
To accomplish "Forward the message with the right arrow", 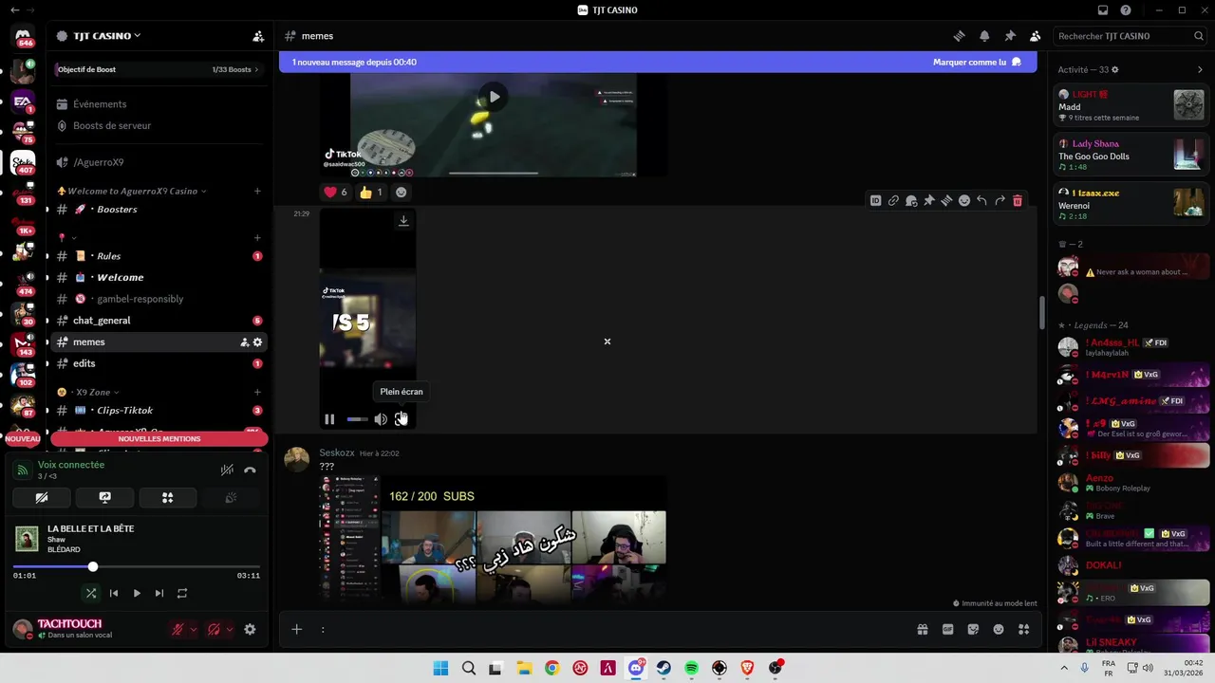I will [x=1000, y=201].
